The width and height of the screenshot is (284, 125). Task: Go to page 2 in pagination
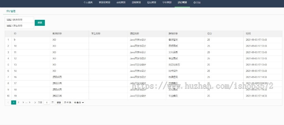pos(18,102)
